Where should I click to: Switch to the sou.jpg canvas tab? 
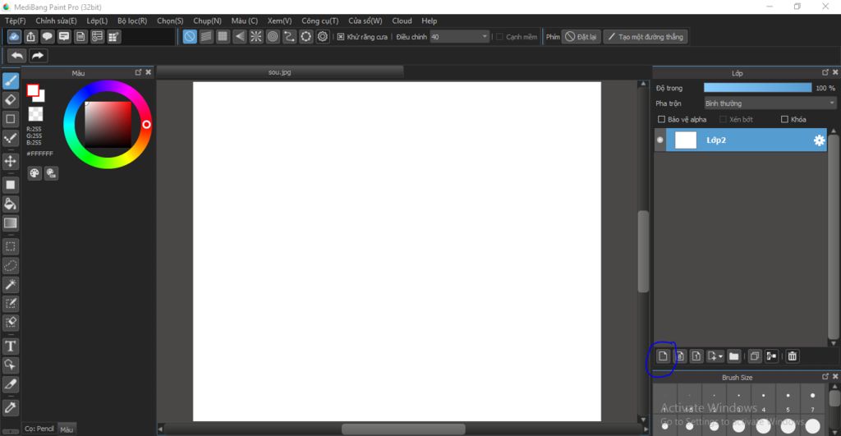point(279,72)
